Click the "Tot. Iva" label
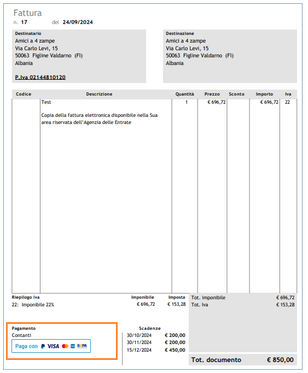 pos(200,305)
